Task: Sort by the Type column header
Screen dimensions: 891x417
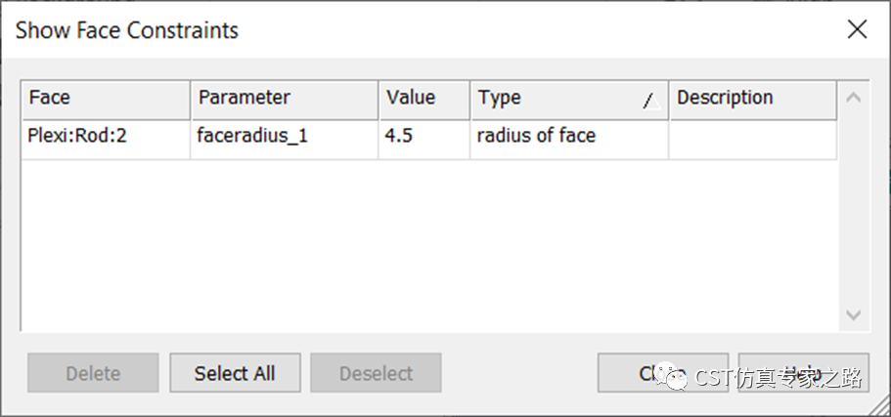Action: click(x=569, y=100)
